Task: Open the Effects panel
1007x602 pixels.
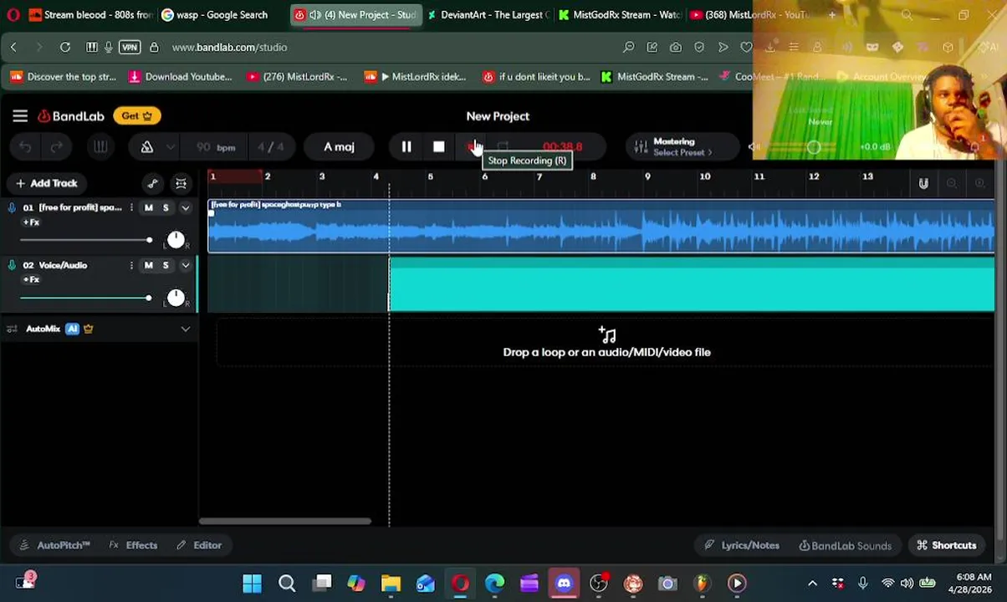Action: coord(133,545)
